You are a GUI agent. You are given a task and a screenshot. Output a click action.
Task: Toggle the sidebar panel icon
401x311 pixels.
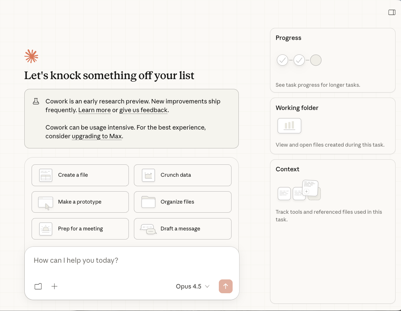point(392,12)
